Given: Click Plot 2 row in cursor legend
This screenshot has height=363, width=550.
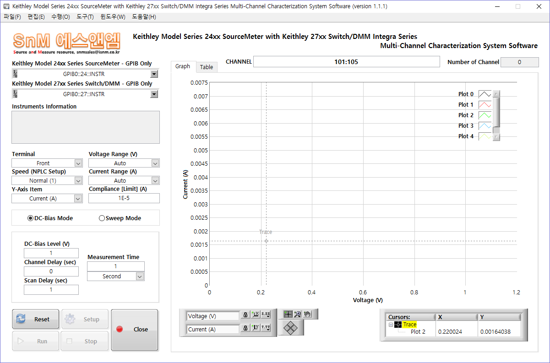Looking at the screenshot, I should coord(418,332).
